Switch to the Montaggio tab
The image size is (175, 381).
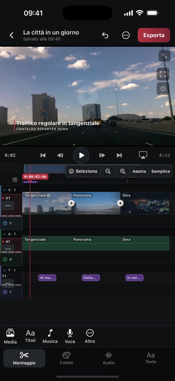click(24, 358)
